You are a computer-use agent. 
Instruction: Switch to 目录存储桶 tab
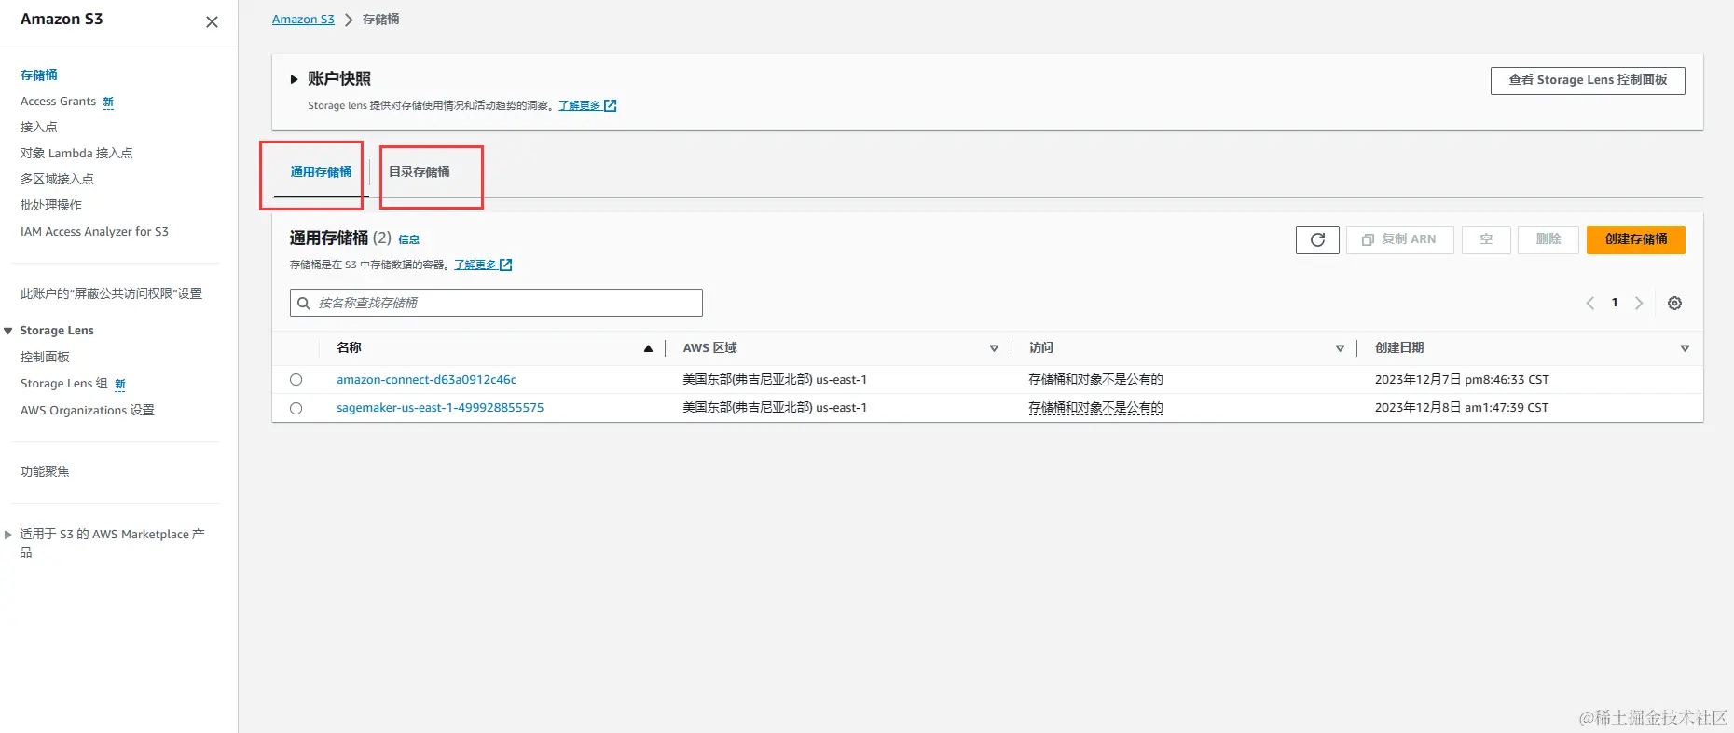point(420,171)
